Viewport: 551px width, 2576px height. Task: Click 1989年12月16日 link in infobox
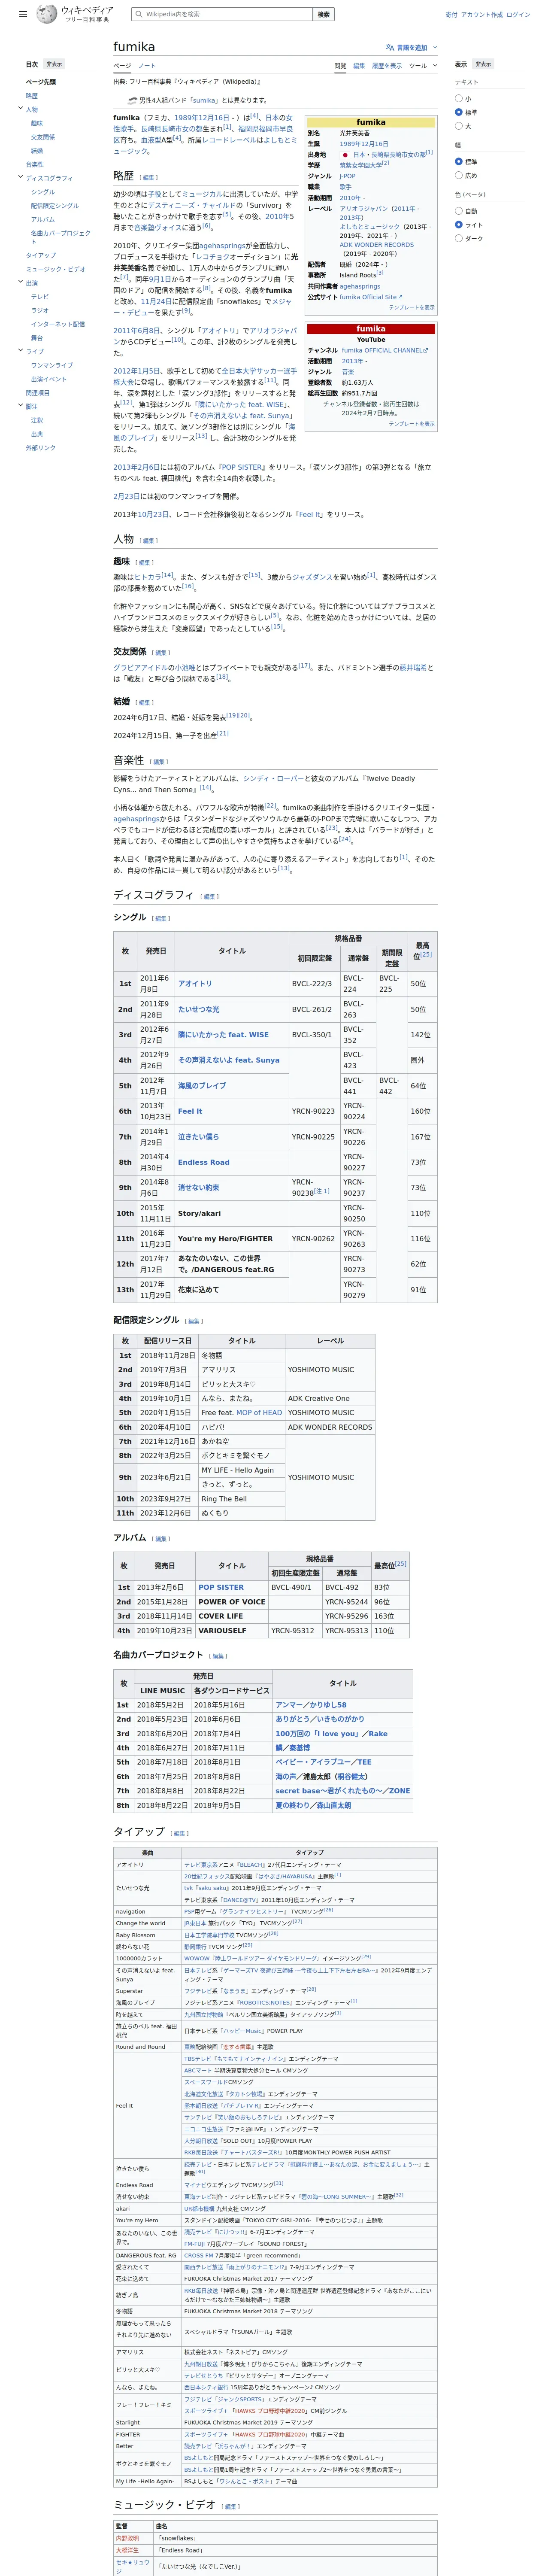pos(364,144)
